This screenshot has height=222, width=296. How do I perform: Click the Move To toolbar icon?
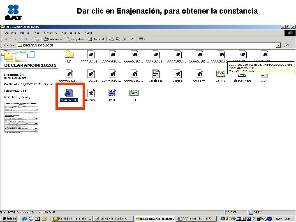click(x=111, y=39)
